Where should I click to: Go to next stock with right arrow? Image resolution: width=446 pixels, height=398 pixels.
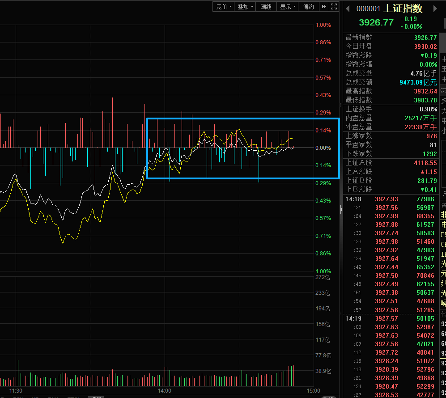tap(435, 9)
